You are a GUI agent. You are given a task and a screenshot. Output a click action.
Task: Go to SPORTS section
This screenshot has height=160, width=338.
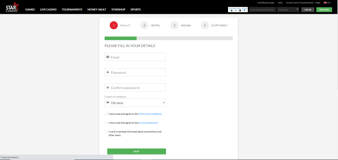[136, 10]
